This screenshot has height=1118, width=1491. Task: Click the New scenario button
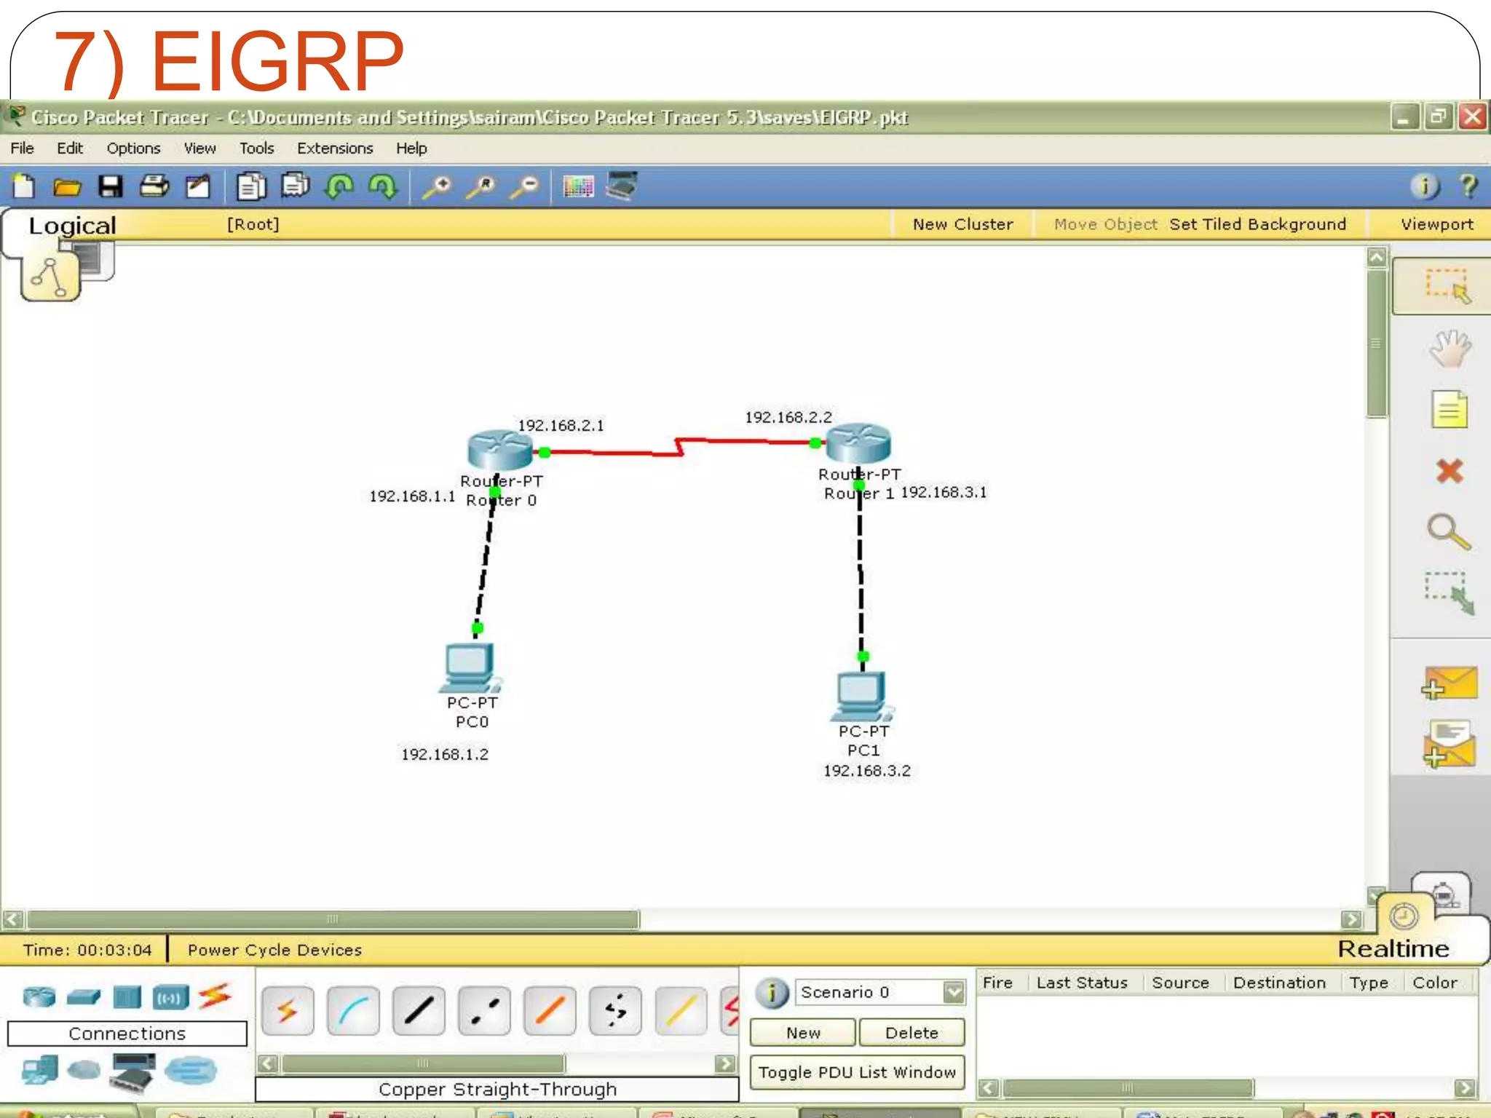(x=803, y=1033)
